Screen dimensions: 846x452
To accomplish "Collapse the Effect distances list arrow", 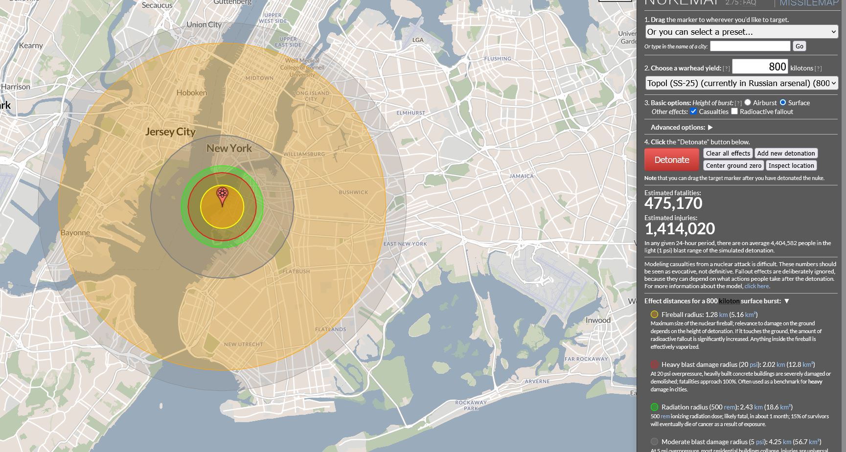I will click(x=786, y=301).
